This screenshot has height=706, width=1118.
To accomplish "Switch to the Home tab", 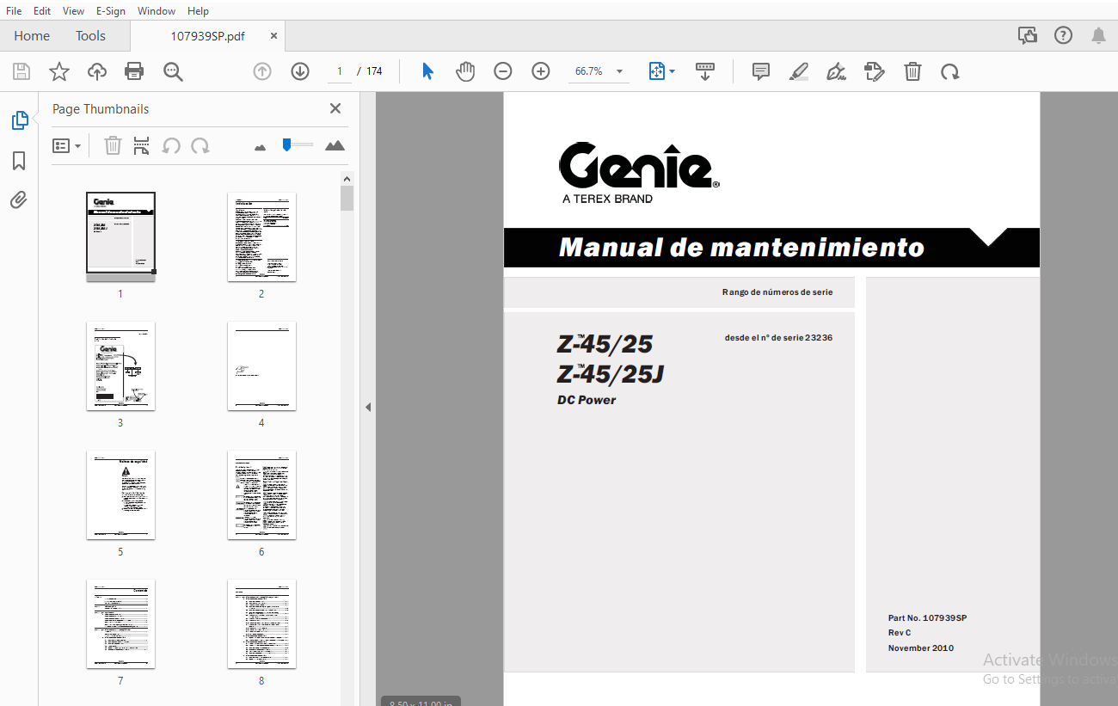I will coord(32,35).
